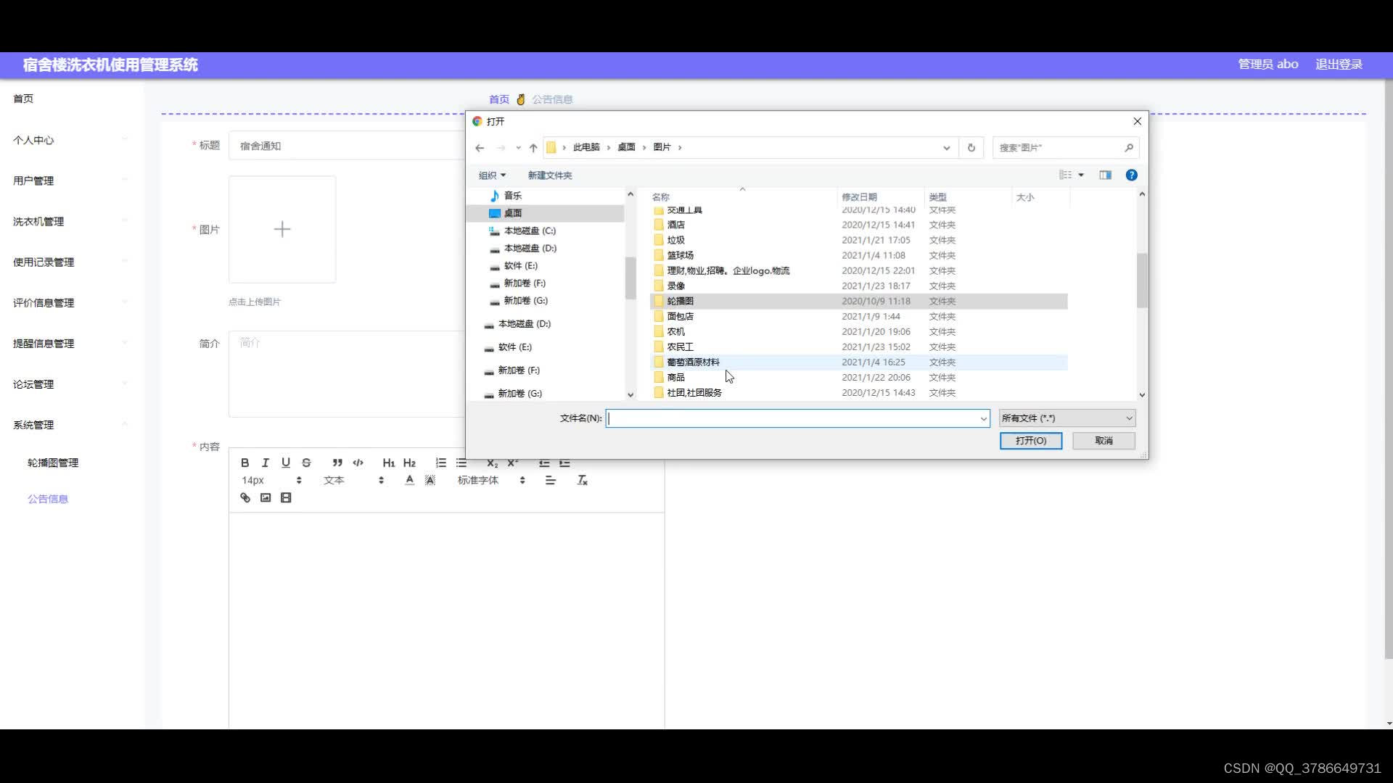Apply subscript formatting

point(492,463)
